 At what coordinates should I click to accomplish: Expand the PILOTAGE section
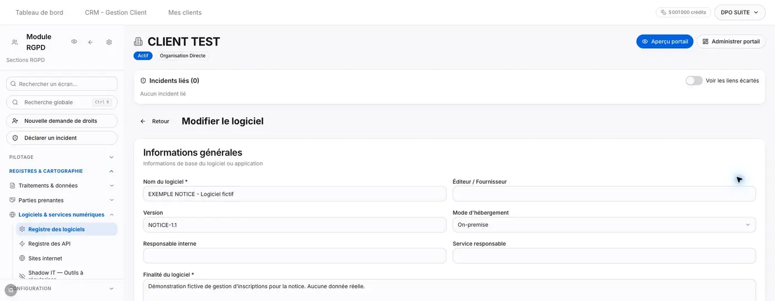[x=62, y=157]
